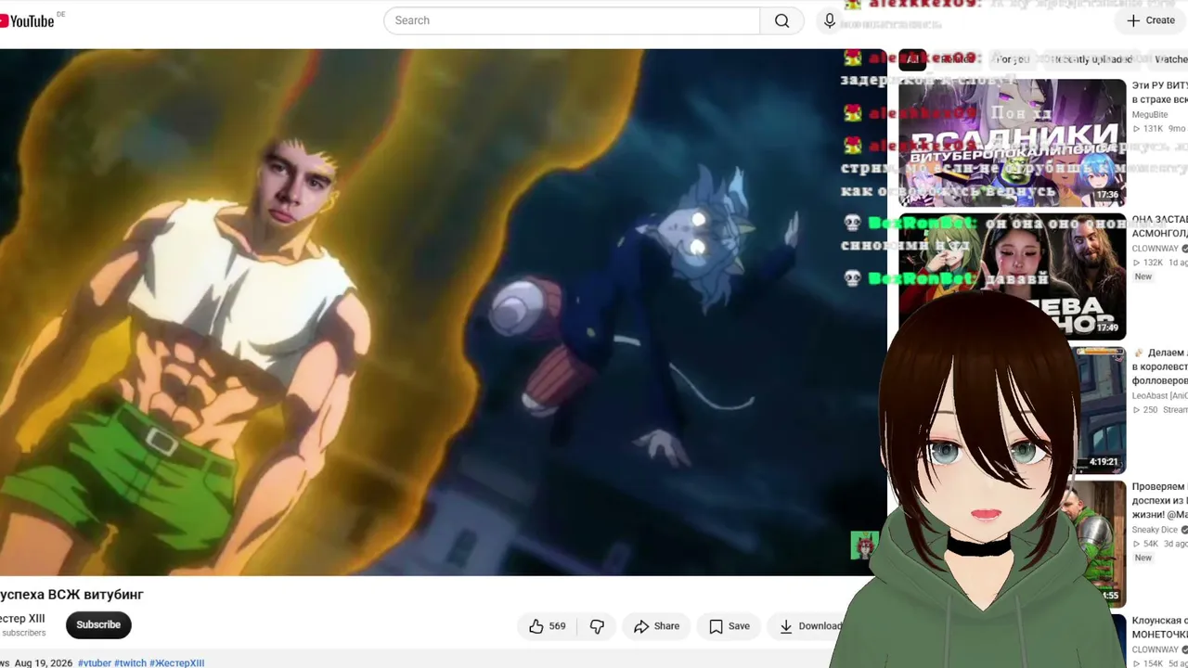This screenshot has height=668, width=1188.
Task: Click the YouTube logo to go home
Action: pos(28,20)
